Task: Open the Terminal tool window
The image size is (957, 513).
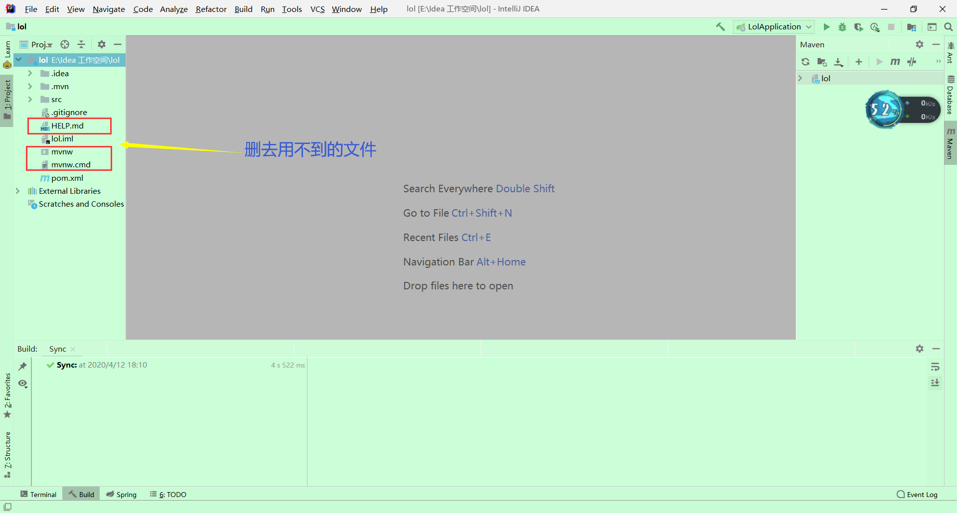Action: point(38,494)
